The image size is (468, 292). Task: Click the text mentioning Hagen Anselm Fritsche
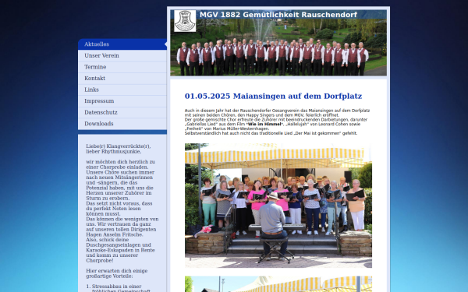click(x=115, y=234)
